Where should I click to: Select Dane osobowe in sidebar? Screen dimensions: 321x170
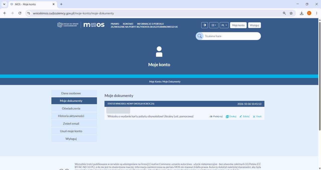pos(74,93)
